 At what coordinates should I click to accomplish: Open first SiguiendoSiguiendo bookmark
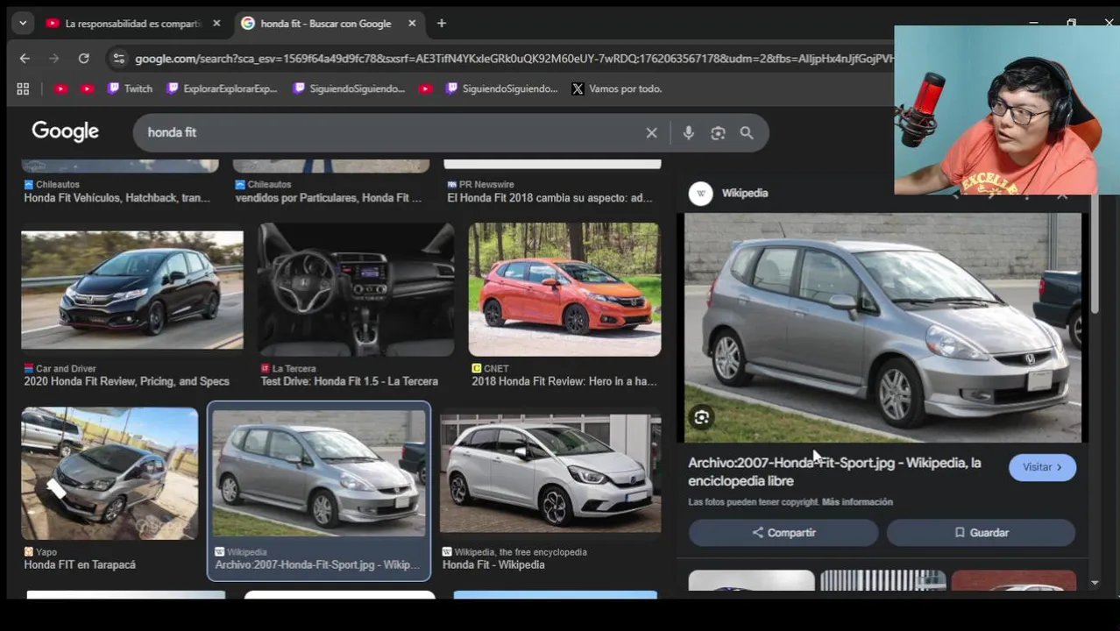pos(349,89)
